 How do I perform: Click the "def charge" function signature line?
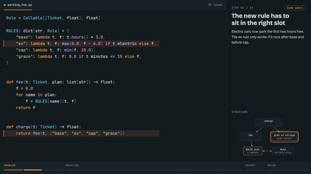click(x=44, y=127)
